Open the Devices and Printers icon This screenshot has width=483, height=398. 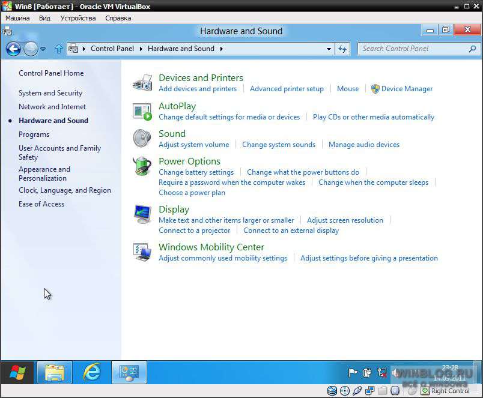click(x=142, y=82)
